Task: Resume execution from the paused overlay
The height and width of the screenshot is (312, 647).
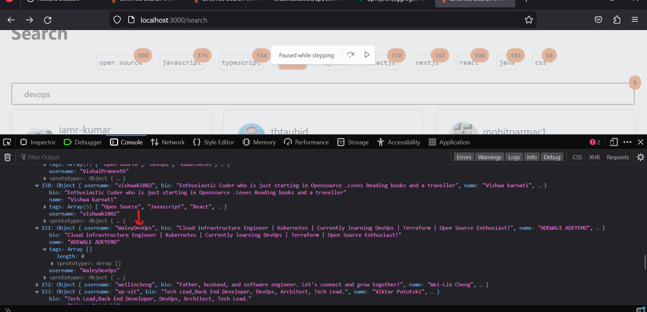Action: pos(367,55)
